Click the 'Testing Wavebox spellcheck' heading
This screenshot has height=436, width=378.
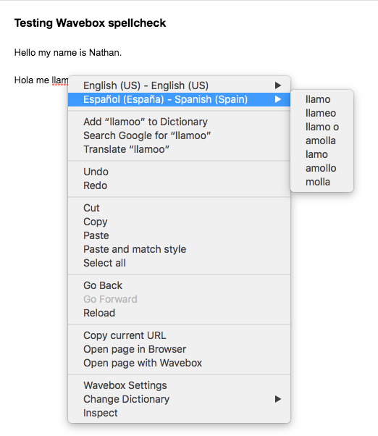[x=90, y=23]
